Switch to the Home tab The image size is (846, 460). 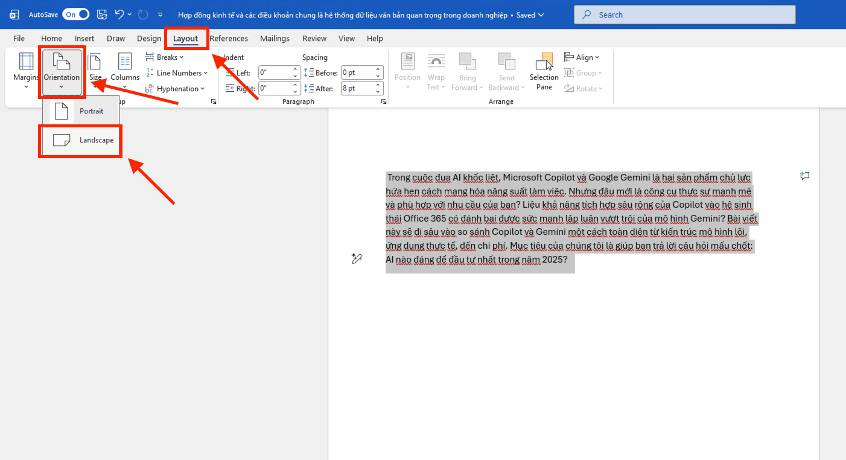point(52,38)
